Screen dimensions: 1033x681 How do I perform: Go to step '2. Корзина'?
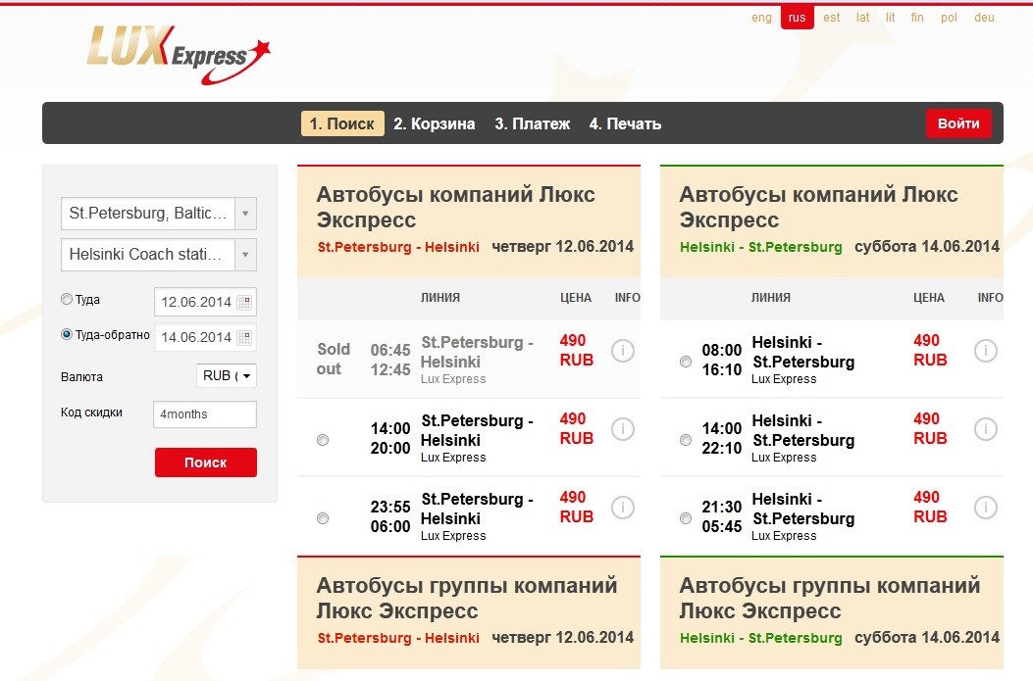[x=434, y=124]
